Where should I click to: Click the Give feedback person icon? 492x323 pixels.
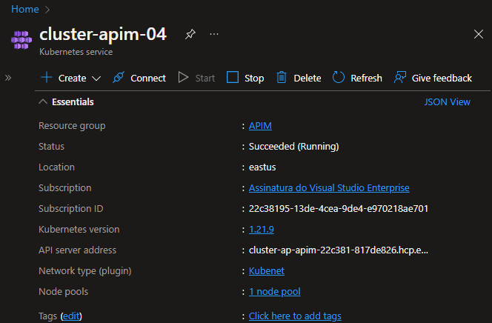400,77
